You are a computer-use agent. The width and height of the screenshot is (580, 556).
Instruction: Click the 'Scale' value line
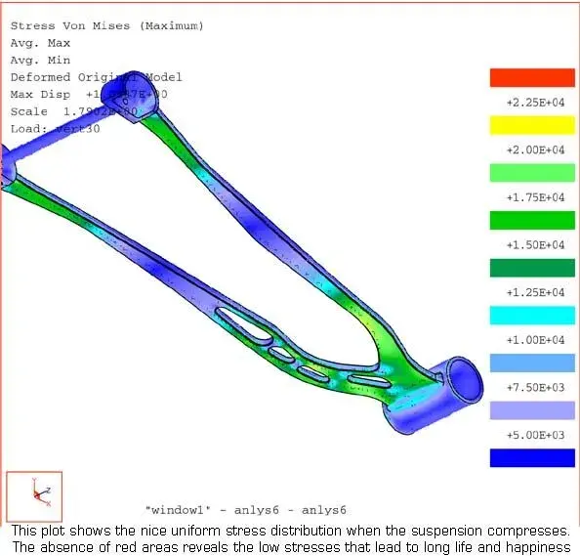[74, 111]
